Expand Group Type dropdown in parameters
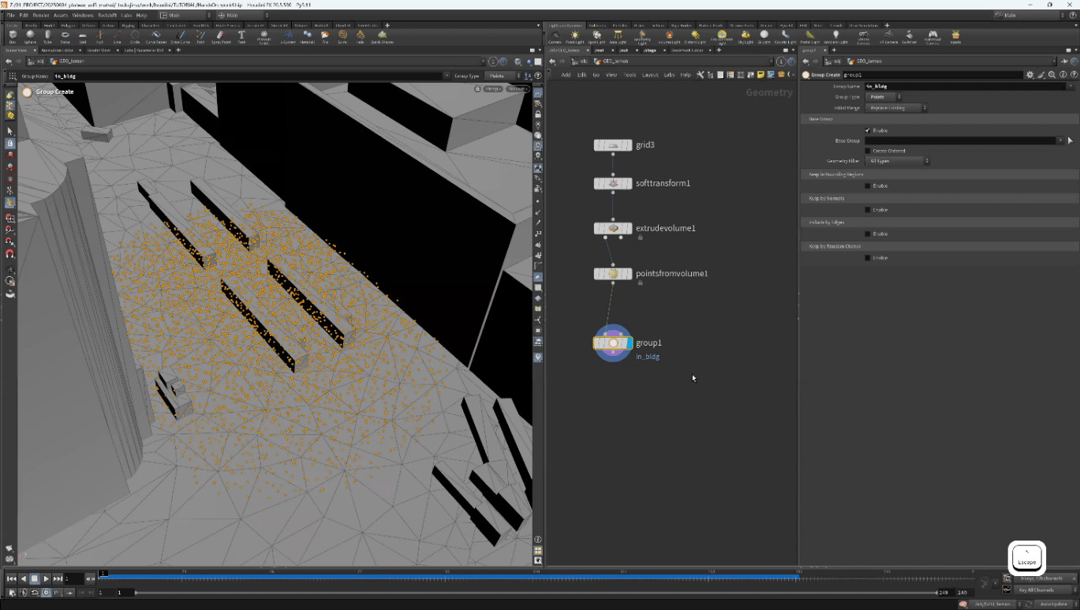The height and width of the screenshot is (610, 1080). point(884,97)
